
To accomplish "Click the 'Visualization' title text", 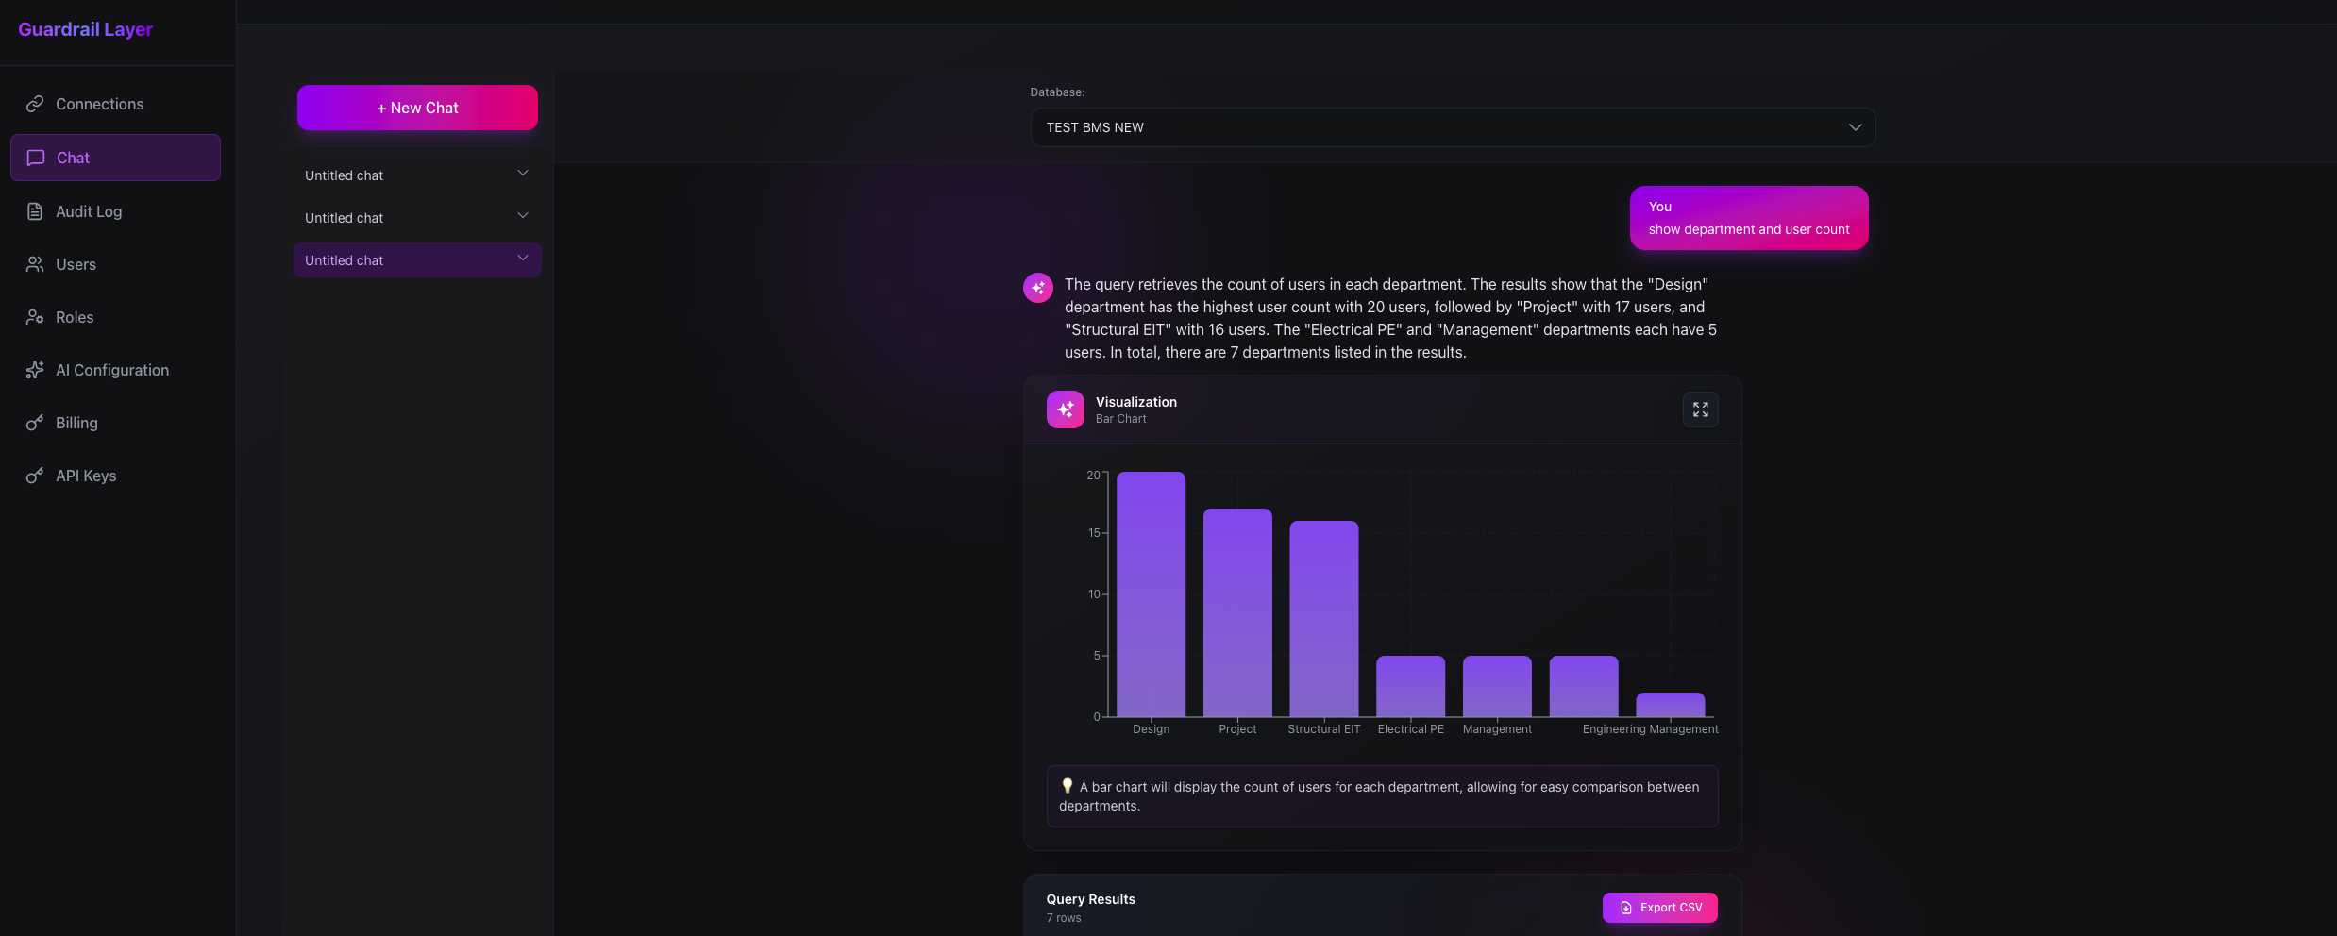I will (1136, 402).
